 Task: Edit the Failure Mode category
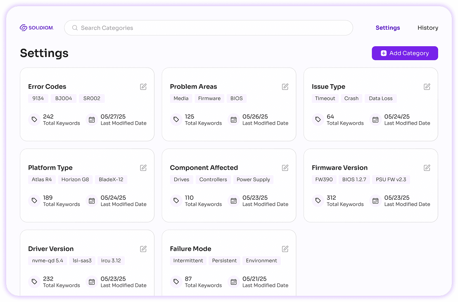point(285,249)
